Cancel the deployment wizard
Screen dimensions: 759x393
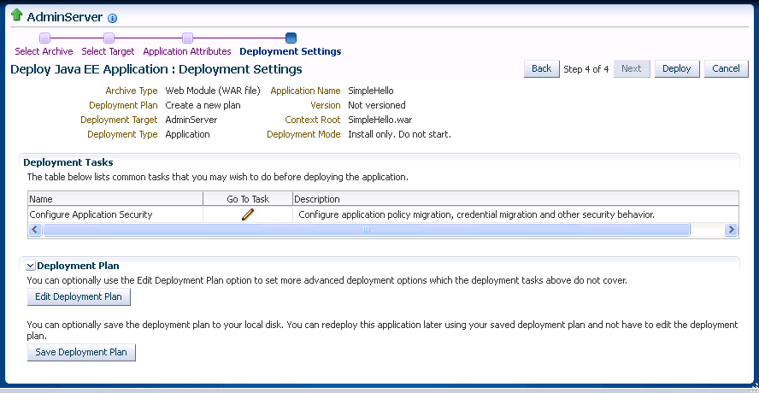[726, 68]
